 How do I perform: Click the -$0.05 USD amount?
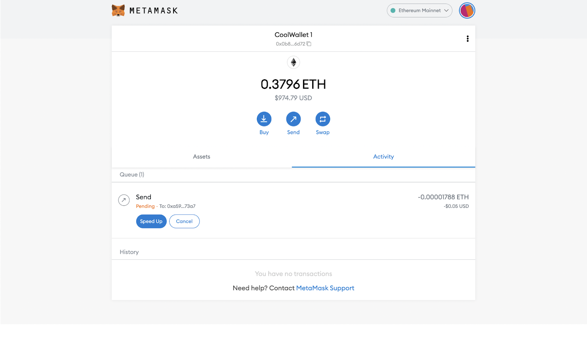coord(456,206)
